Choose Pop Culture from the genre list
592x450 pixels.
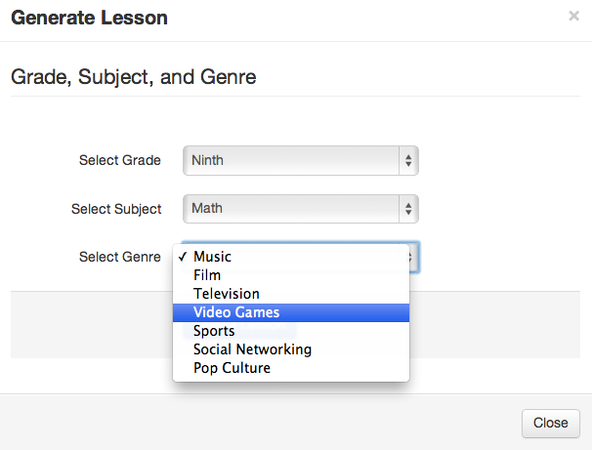click(232, 368)
